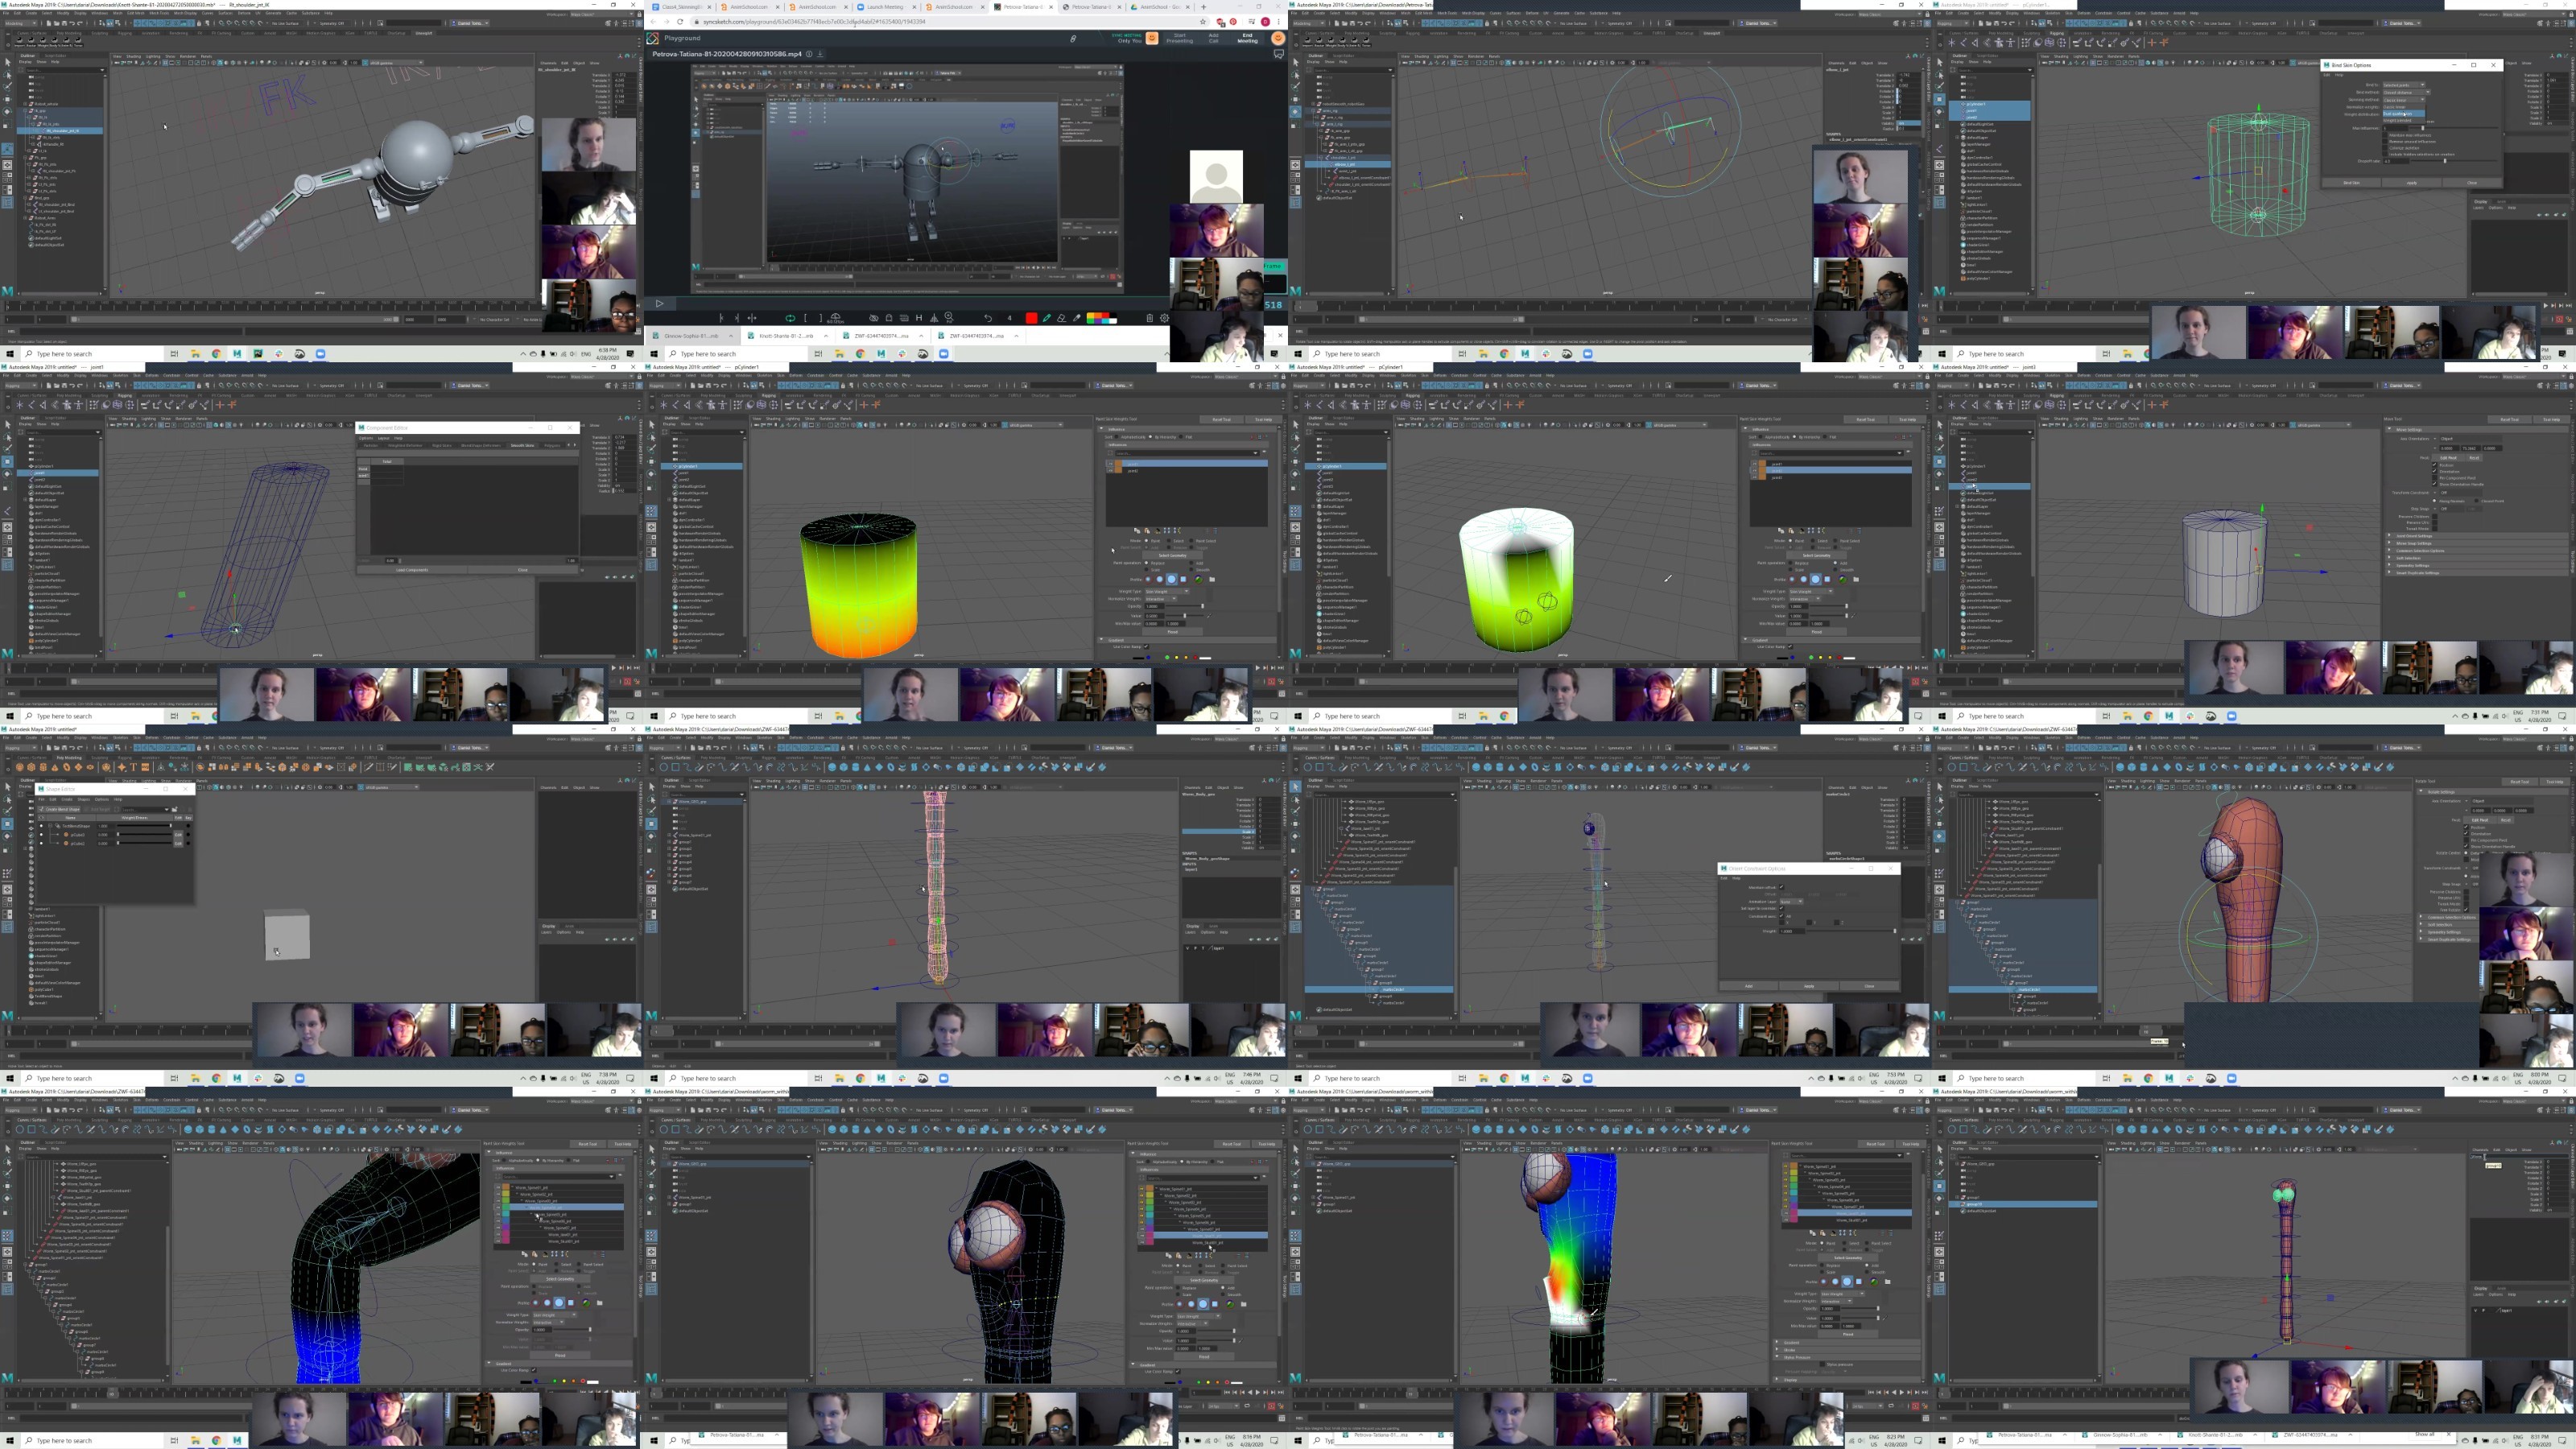Select Add paint operation in orange cylinder frame

coord(1191,563)
